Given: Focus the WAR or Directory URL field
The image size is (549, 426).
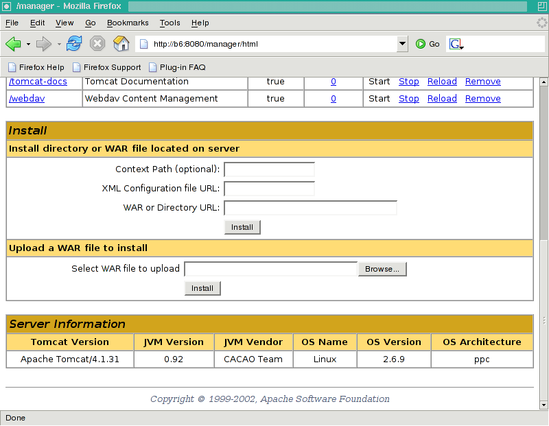Looking at the screenshot, I should click(x=311, y=208).
